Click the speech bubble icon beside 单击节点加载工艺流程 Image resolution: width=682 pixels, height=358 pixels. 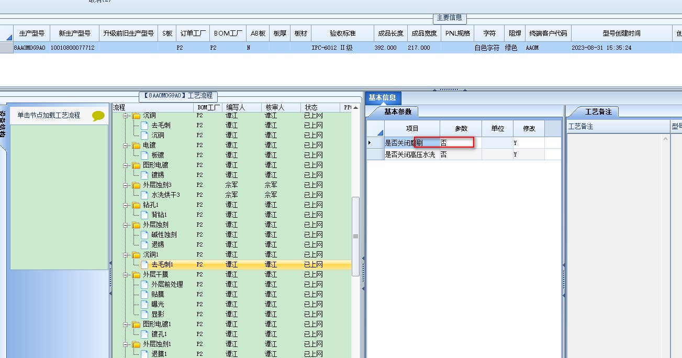pyautogui.click(x=98, y=116)
